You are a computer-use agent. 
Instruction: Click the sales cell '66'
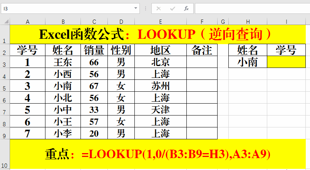click(x=94, y=62)
